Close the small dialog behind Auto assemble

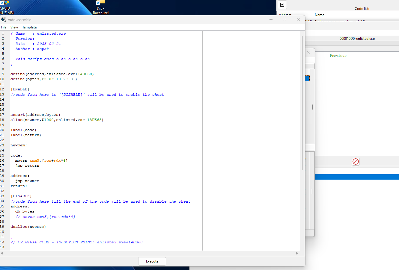[x=308, y=52]
